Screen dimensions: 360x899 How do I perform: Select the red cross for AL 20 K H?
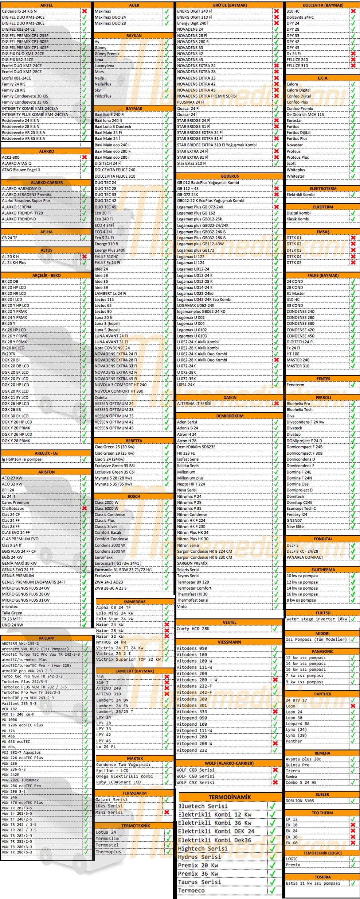pos(85,256)
